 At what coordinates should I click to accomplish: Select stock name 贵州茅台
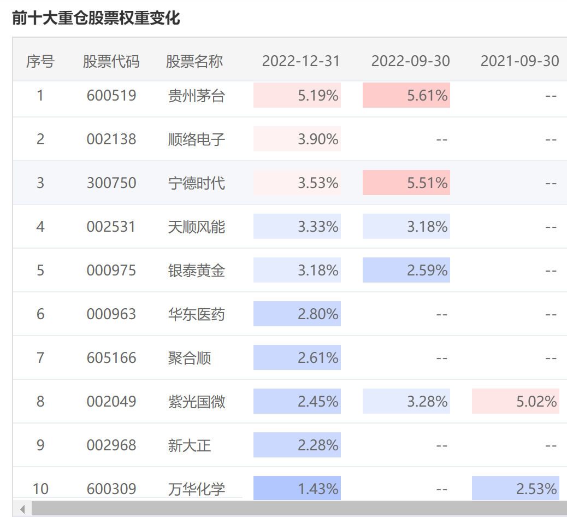(x=196, y=96)
